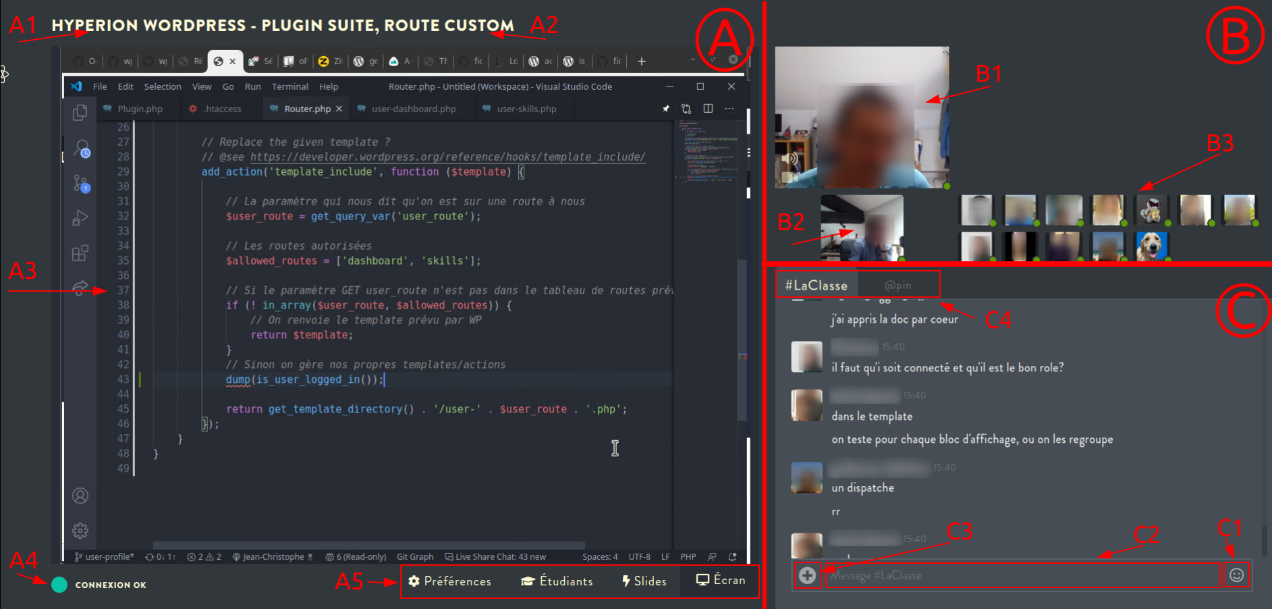
Task: Open Git Graph from status bar
Action: (415, 557)
